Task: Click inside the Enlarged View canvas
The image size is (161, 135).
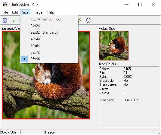Action: [46, 90]
